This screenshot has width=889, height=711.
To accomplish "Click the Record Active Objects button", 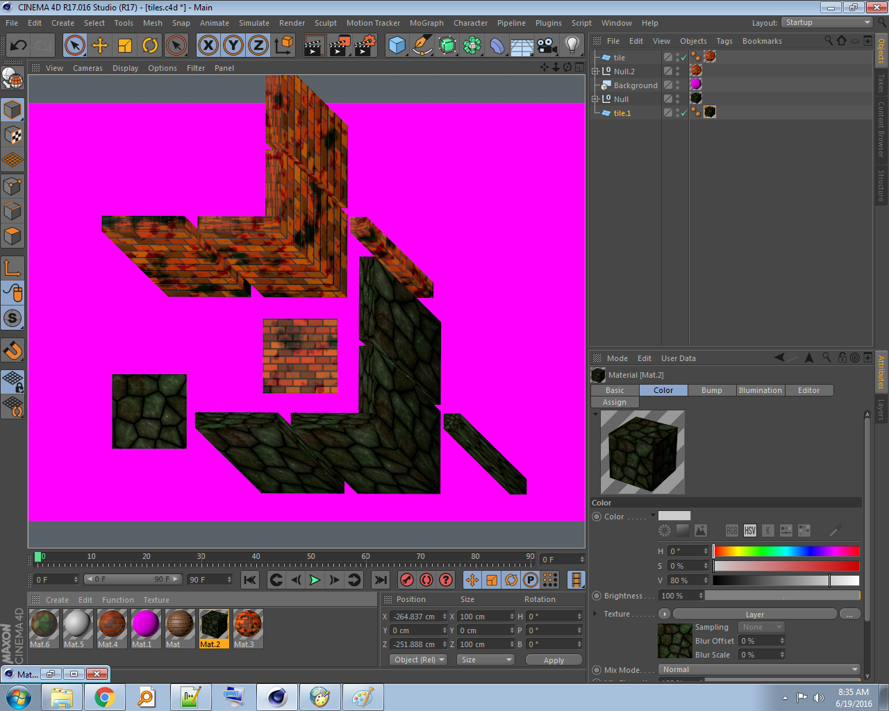I will [408, 580].
